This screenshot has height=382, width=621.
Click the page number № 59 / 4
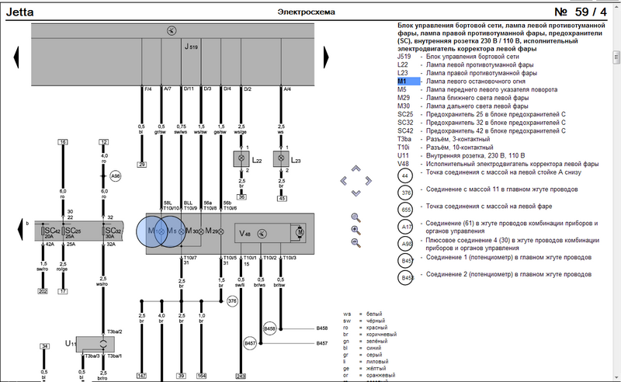581,12
